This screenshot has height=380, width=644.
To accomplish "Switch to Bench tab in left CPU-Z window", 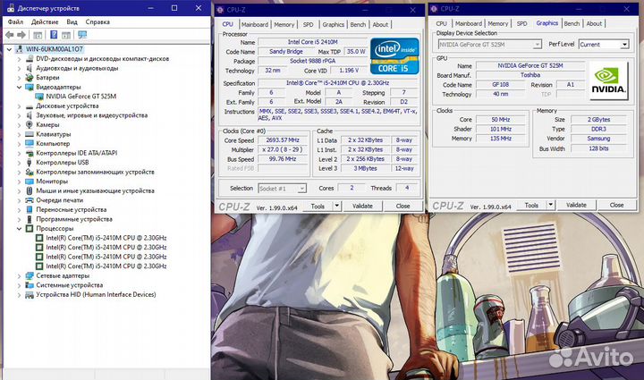I will [x=358, y=25].
